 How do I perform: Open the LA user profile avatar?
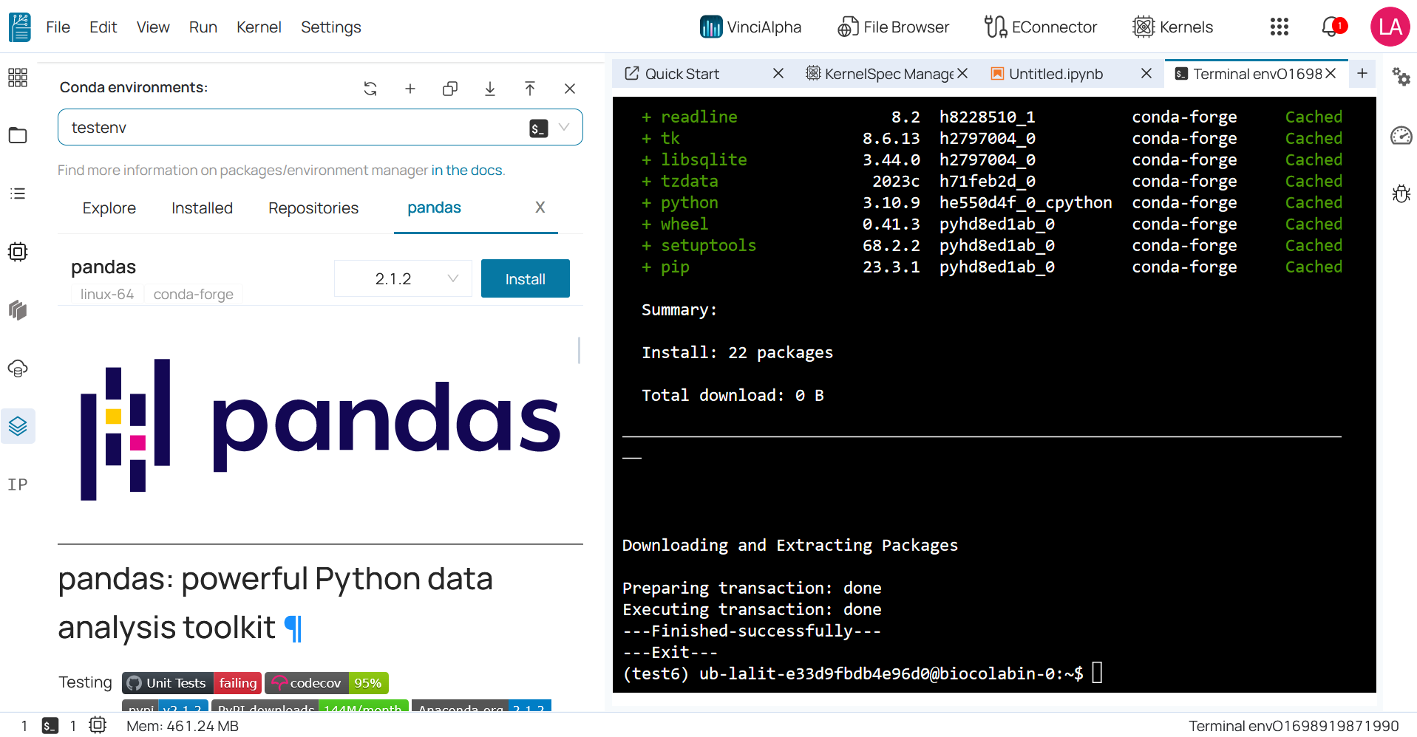(x=1390, y=27)
